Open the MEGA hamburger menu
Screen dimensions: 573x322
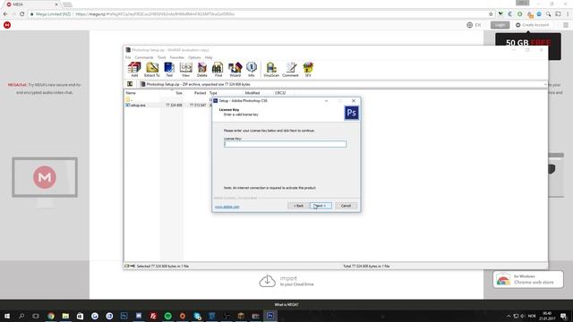(x=566, y=25)
